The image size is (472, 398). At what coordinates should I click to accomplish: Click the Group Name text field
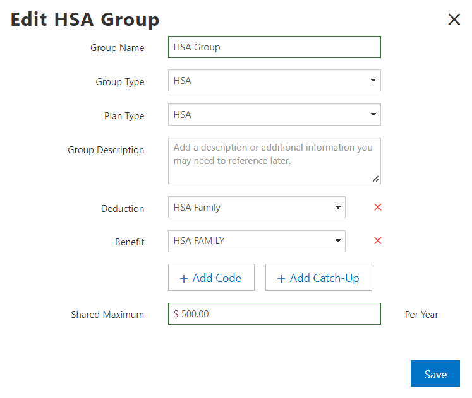[274, 47]
